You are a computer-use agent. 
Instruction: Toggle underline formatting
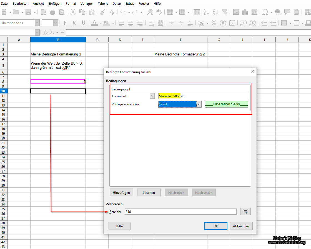click(x=83, y=23)
